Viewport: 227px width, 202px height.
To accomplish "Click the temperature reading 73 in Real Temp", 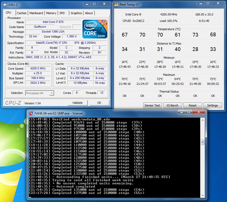I will pyautogui.click(x=195, y=35).
